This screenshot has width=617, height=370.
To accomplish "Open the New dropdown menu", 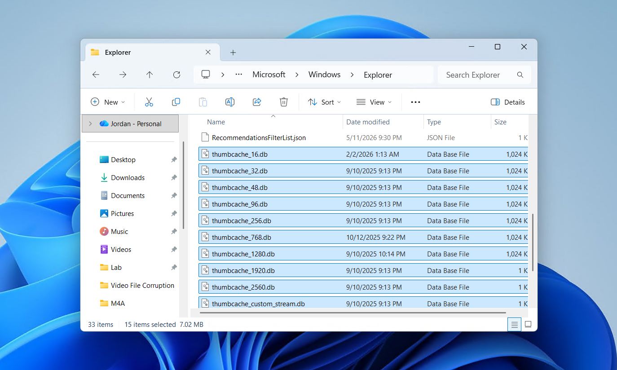I will coord(108,102).
